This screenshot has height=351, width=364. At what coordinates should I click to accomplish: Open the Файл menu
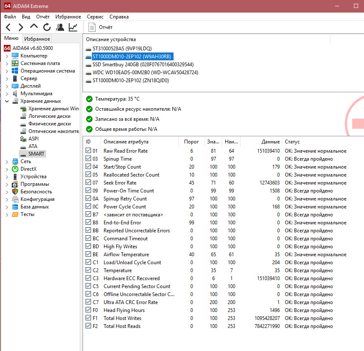pyautogui.click(x=10, y=17)
